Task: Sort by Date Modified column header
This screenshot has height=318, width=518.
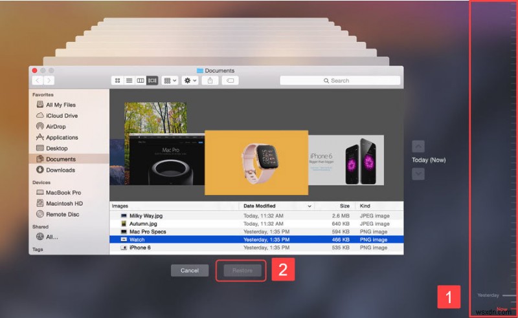Action: [277, 206]
